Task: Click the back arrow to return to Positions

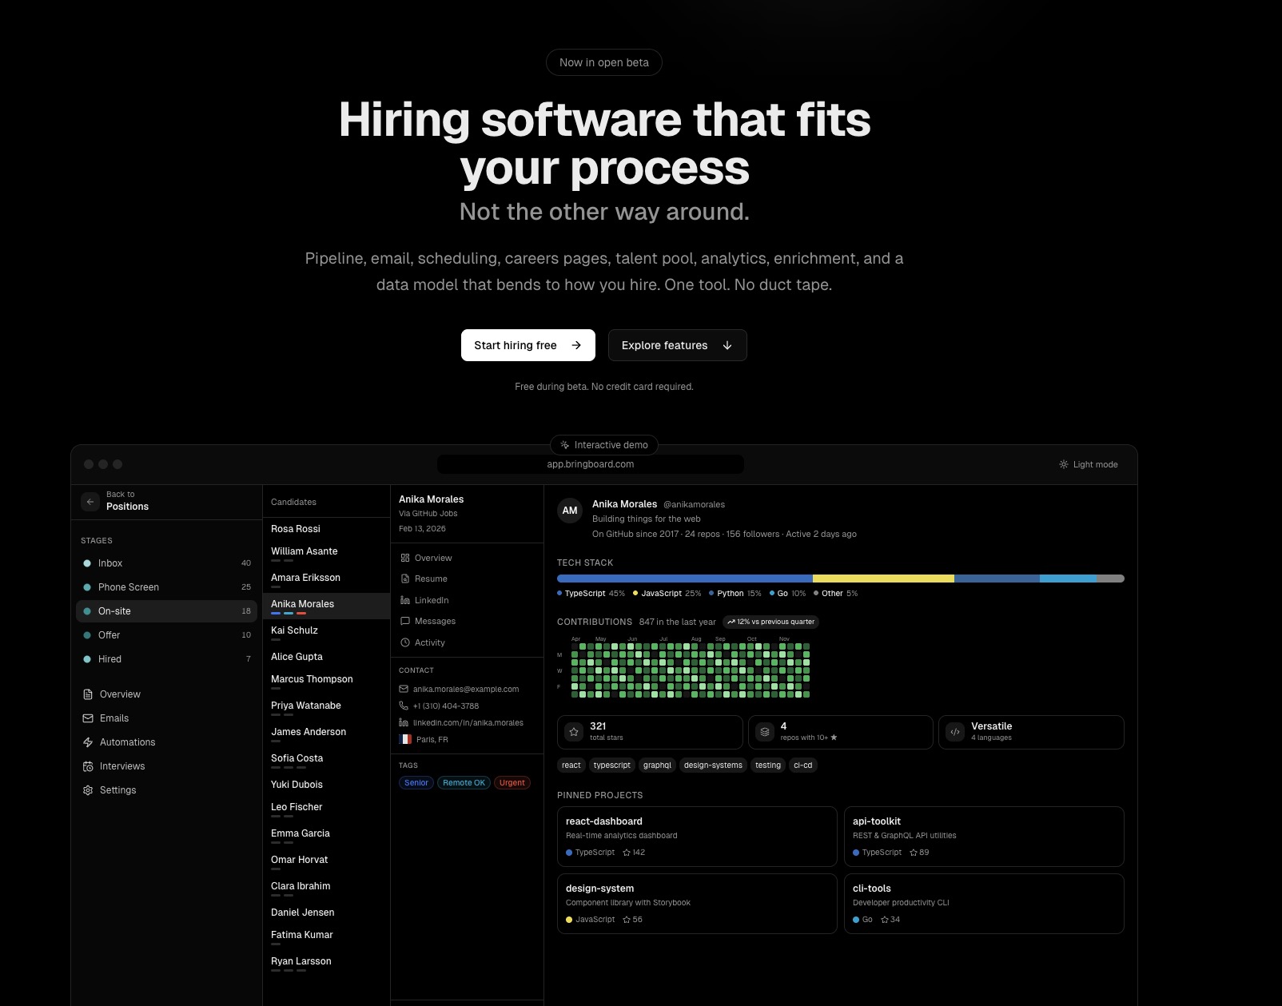Action: tap(90, 501)
